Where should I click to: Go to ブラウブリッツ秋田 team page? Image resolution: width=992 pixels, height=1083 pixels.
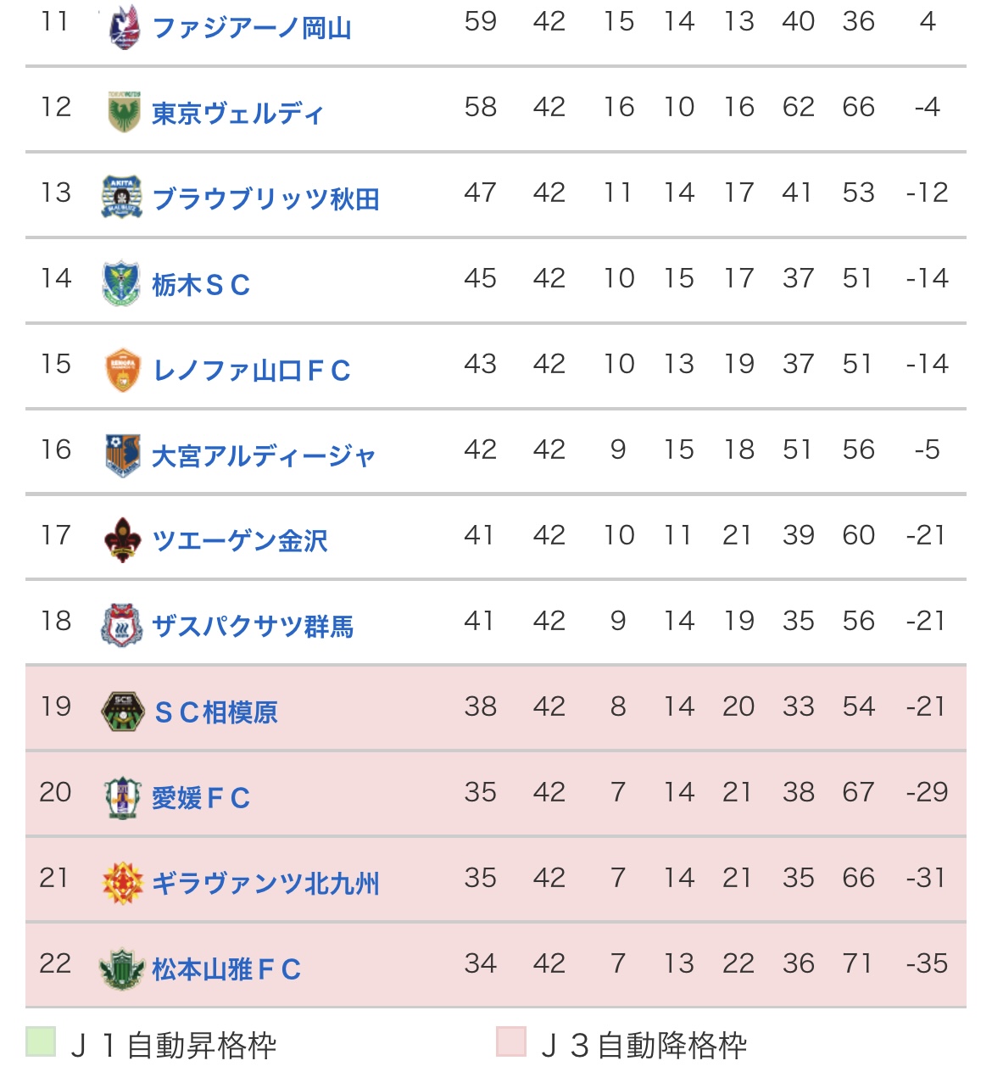click(x=265, y=198)
